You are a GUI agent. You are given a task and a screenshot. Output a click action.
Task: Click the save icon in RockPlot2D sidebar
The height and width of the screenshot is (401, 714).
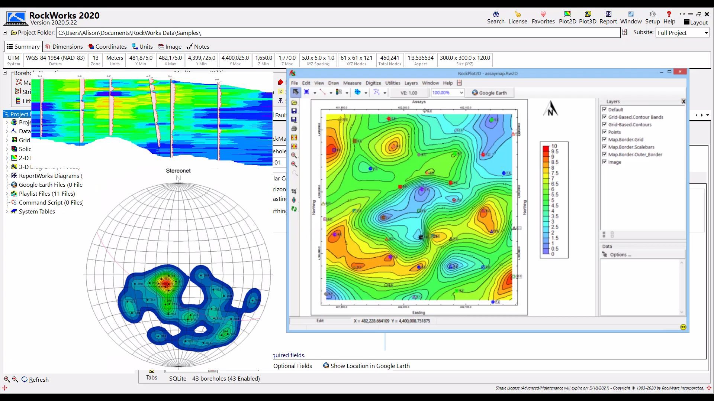pos(294,111)
